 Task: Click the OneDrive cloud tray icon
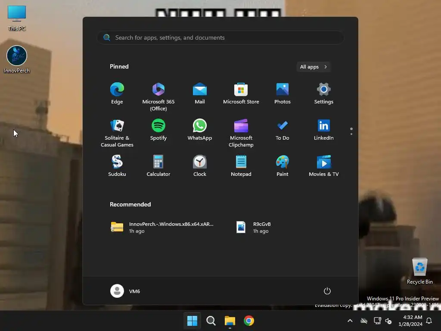(x=364, y=321)
